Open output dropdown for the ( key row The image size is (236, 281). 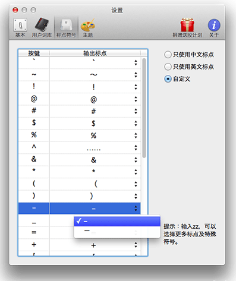[136, 184]
